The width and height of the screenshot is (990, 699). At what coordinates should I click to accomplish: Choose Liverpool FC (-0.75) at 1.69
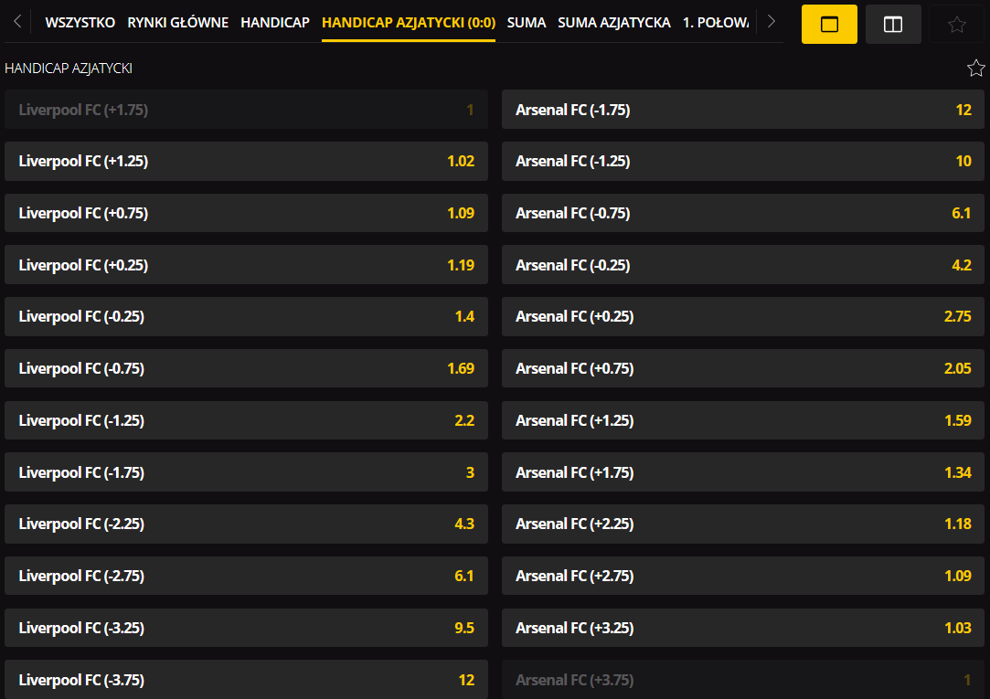coord(246,368)
